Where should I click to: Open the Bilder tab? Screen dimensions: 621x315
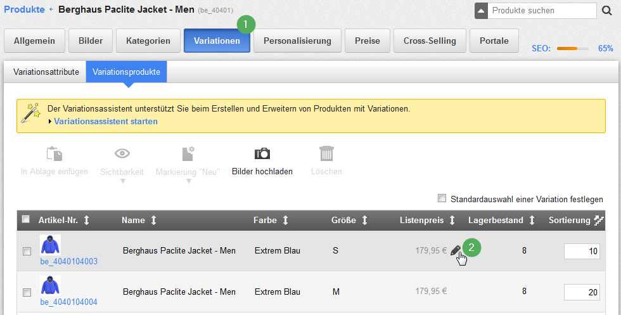91,41
